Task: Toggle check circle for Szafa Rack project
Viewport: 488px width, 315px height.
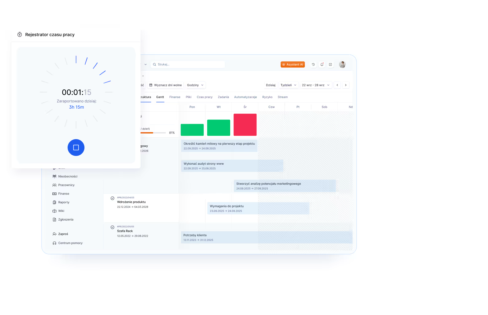Action: click(x=112, y=227)
